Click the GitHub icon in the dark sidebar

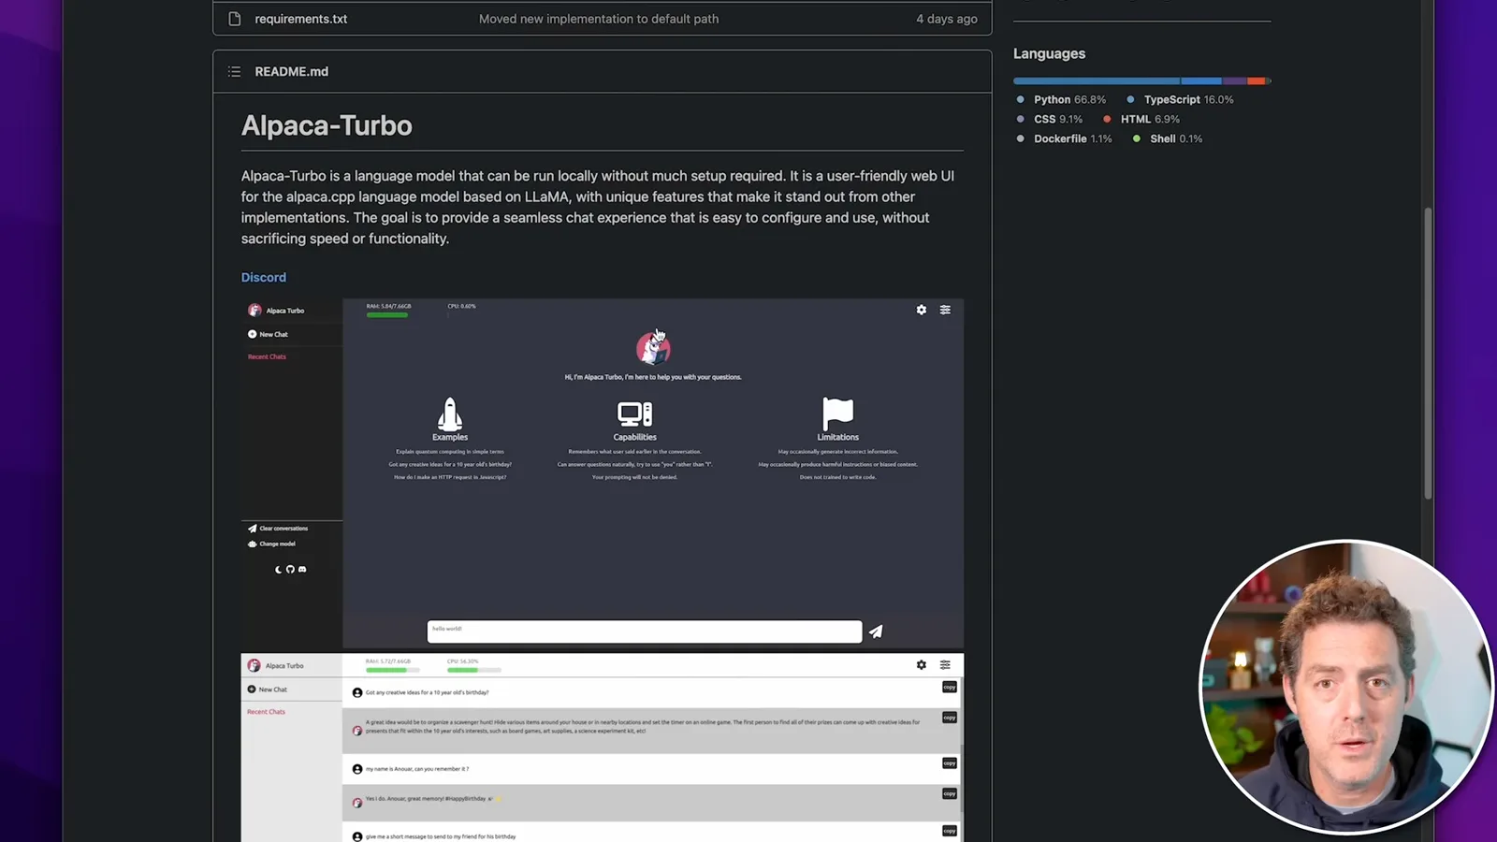290,569
